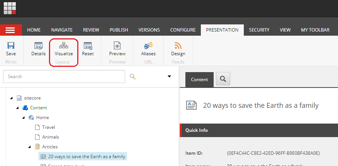This screenshot has height=166, width=338.
Task: Switch to the CONFIGURE ribbon tab
Action: [x=183, y=30]
